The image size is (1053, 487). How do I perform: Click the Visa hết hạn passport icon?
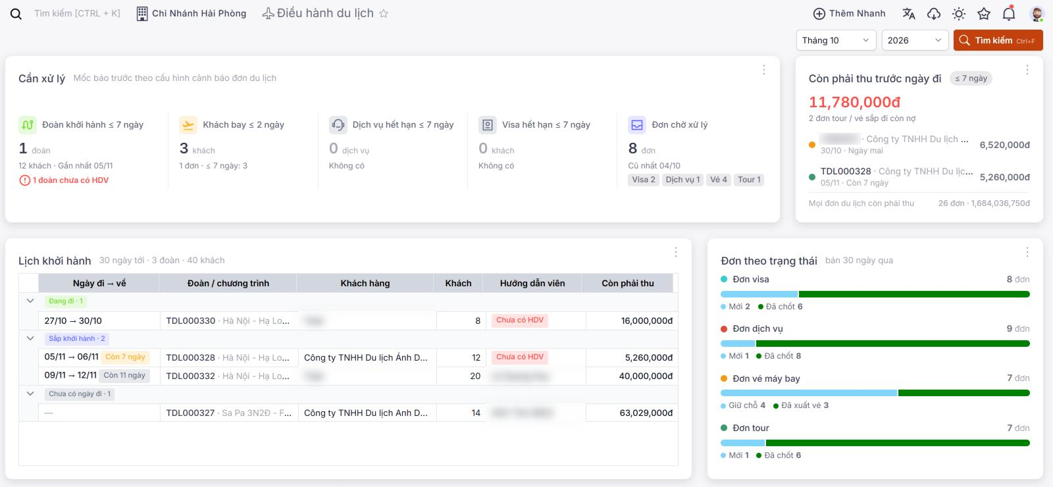coord(487,124)
